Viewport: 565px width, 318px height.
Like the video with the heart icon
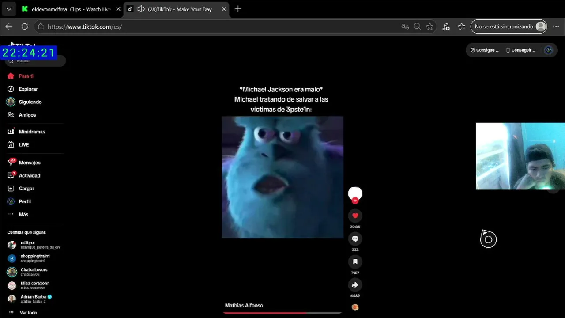click(355, 216)
